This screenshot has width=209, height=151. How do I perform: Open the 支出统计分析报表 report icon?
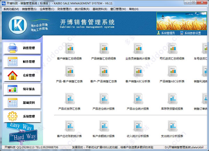tap(172, 126)
